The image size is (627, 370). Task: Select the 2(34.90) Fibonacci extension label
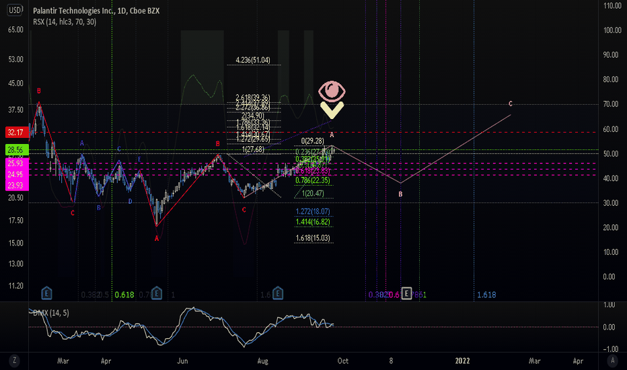253,116
